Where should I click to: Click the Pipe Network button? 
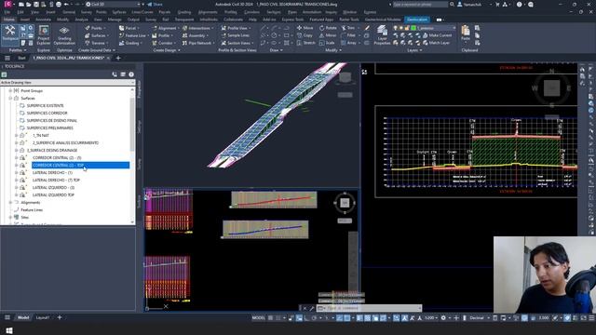coord(197,43)
